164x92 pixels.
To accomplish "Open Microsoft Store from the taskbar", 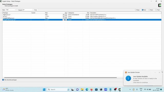I will [x=96, y=89].
